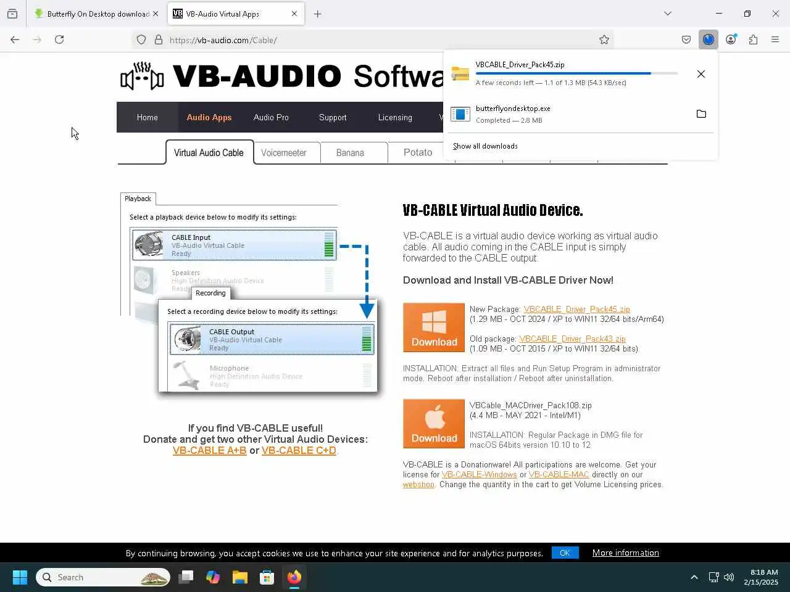Switch to Butterfly On Desktop download tab

97,14
